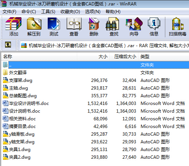Click the RAR archive icon in the address bar
This screenshot has height=166, width=189.
24,46
